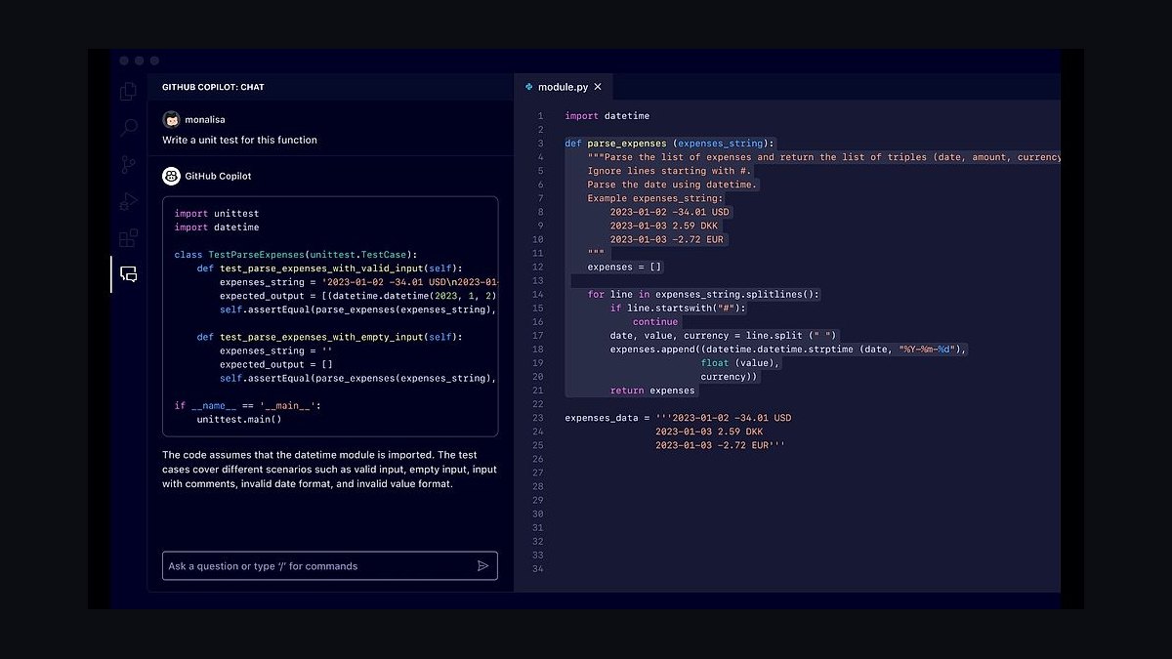Click the 'The code assumes that the datetime' explanation
Image resolution: width=1172 pixels, height=659 pixels.
click(330, 469)
